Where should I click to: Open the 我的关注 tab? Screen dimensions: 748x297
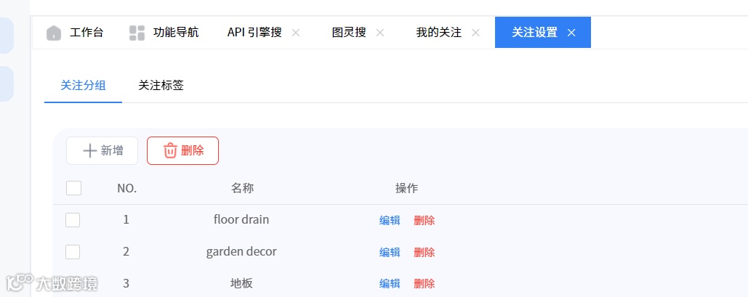[438, 33]
